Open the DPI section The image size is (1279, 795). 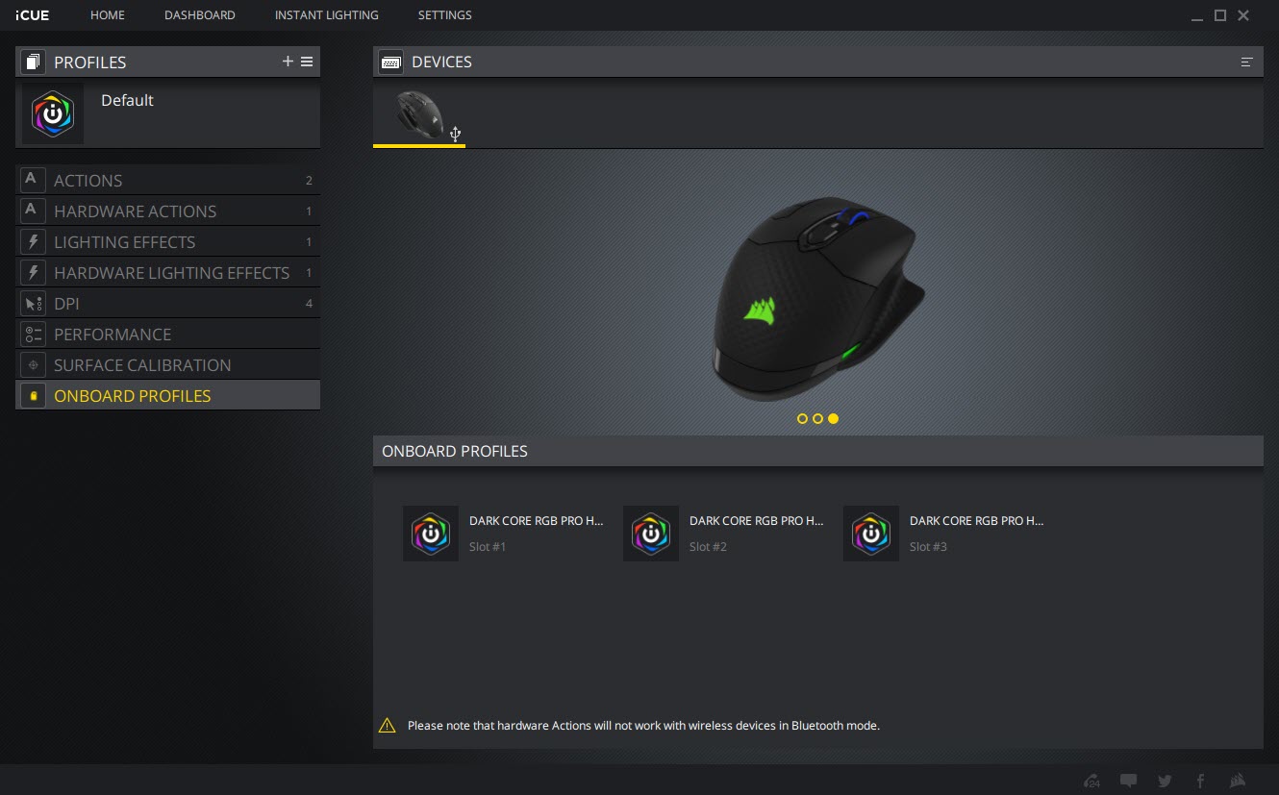tap(168, 303)
